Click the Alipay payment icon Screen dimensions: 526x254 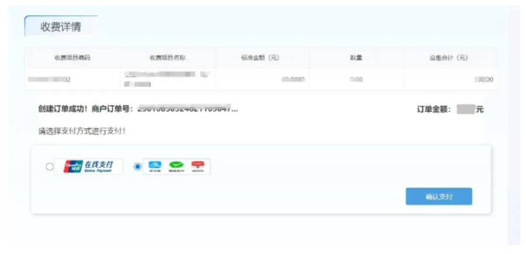point(154,166)
